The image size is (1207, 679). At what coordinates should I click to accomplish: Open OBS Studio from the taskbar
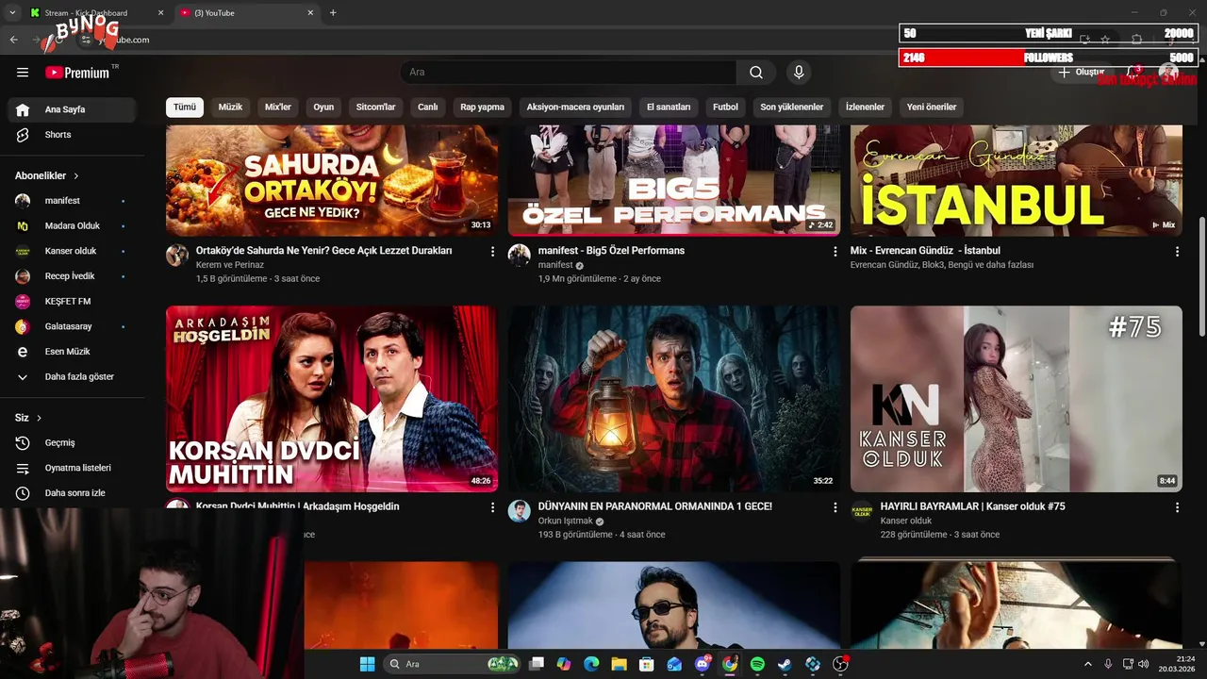tap(840, 664)
